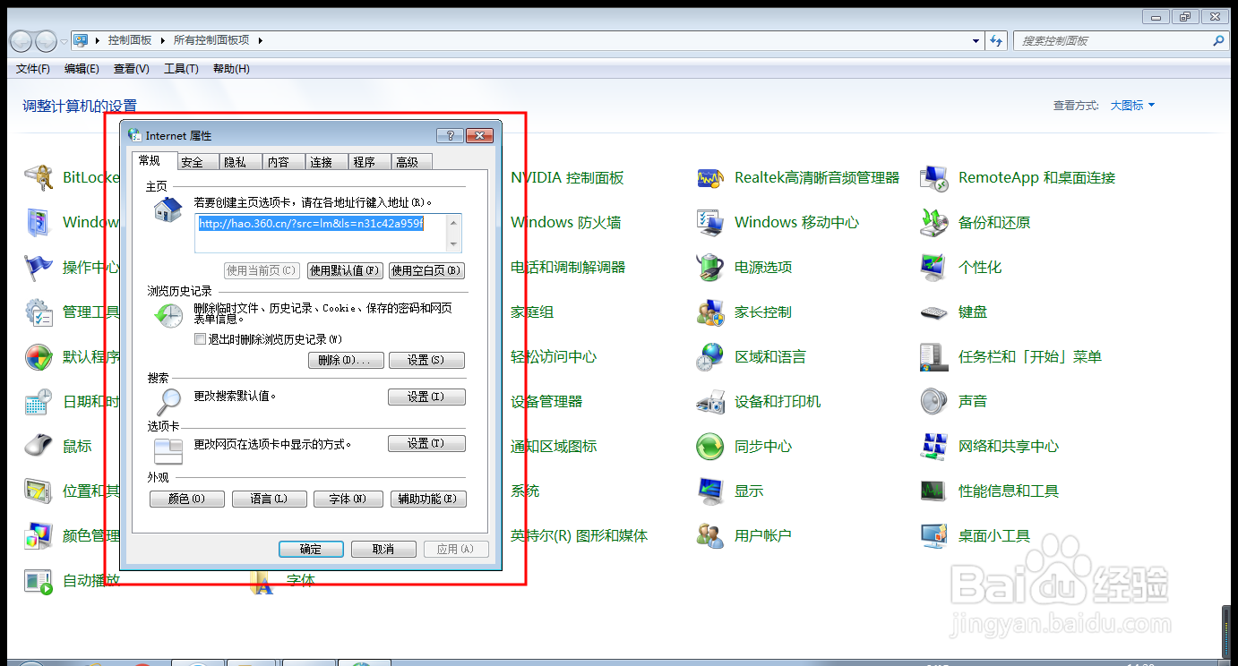
Task: Click Delete browsing history button
Action: 345,360
